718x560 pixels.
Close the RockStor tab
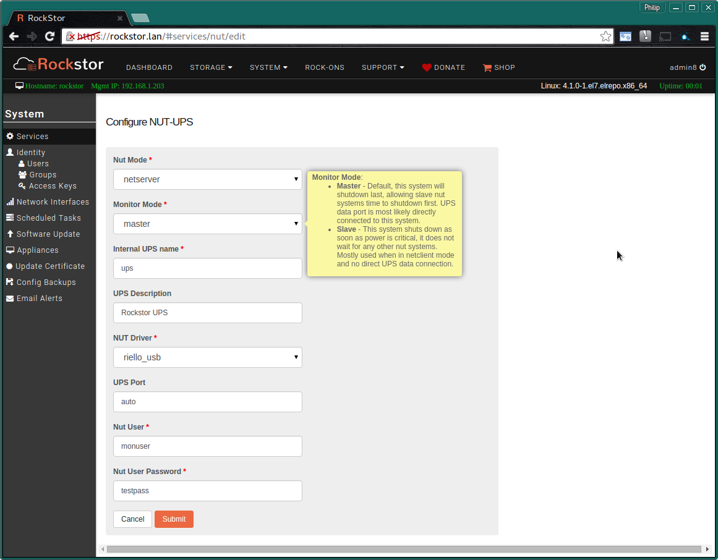pos(119,19)
